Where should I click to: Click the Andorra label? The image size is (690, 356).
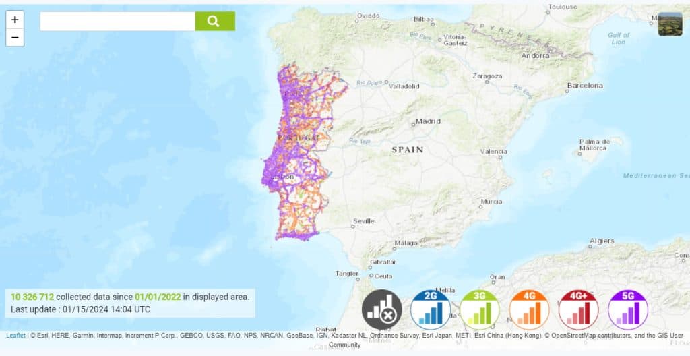click(535, 55)
